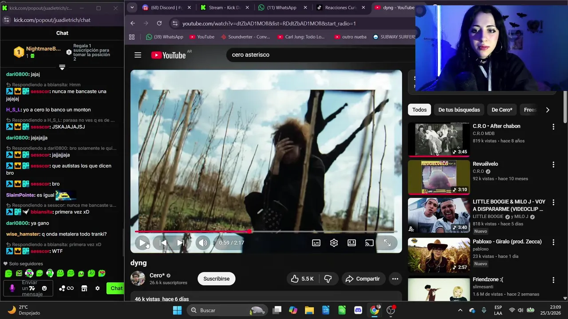View site information icon in address bar
Image resolution: width=568 pixels, height=319 pixels.
pyautogui.click(x=175, y=23)
